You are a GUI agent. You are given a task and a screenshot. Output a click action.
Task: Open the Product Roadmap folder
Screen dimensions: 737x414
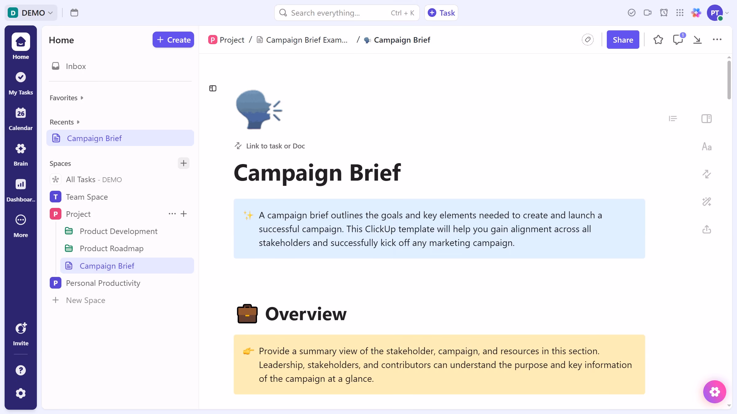click(127, 248)
